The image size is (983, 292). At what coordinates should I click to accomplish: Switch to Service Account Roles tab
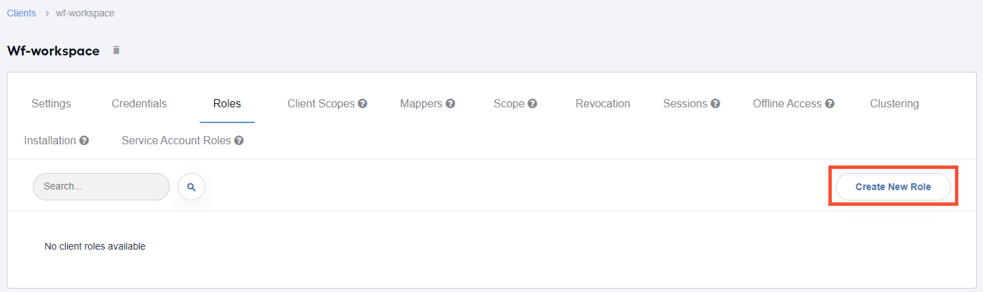click(176, 141)
